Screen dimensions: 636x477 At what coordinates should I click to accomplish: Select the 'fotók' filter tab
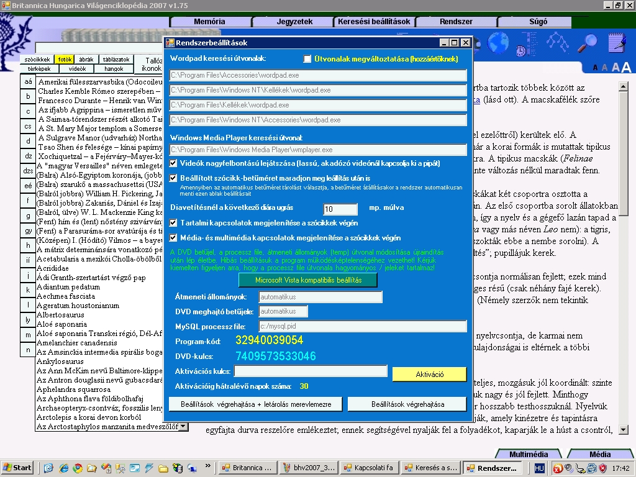[65, 59]
